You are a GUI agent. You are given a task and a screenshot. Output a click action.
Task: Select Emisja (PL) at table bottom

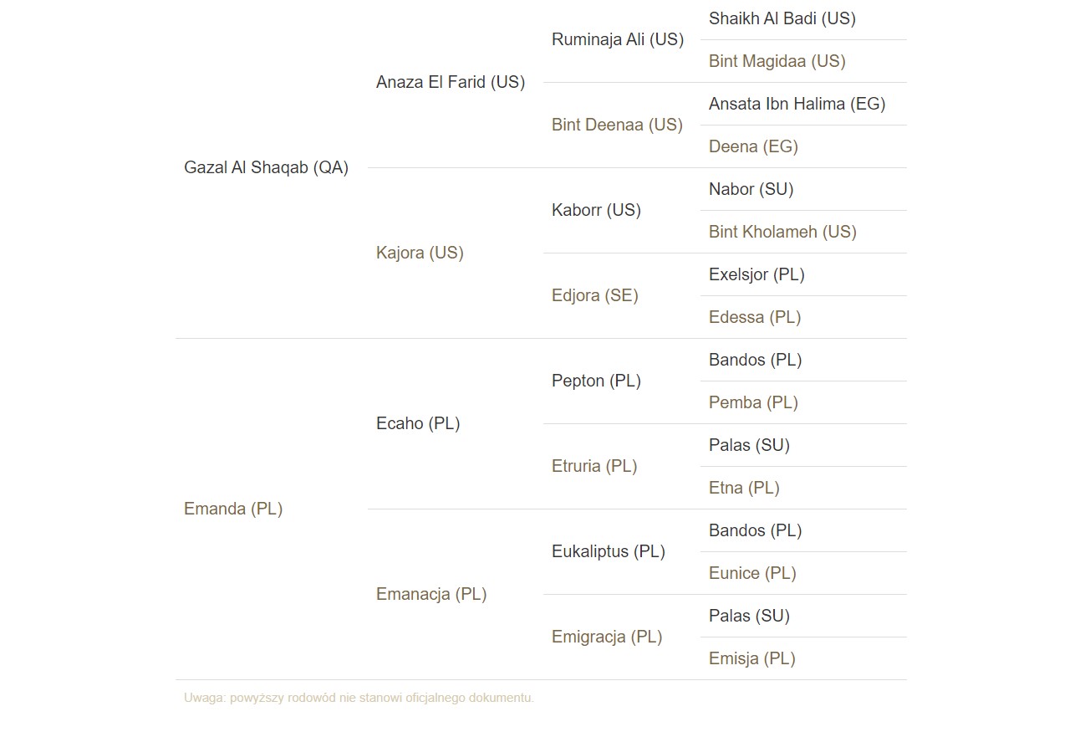click(x=751, y=658)
